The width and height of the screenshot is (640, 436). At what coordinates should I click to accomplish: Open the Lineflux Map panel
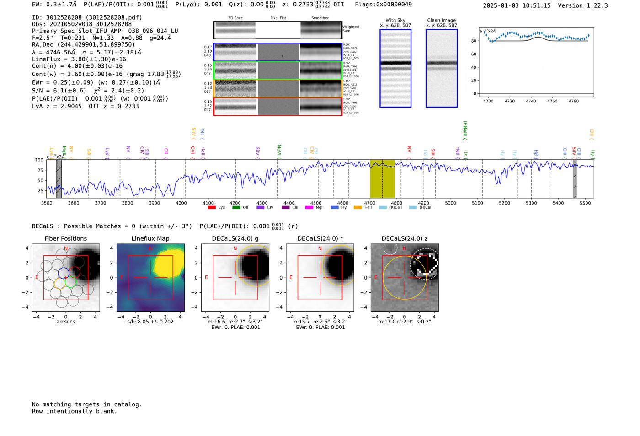click(x=150, y=277)
